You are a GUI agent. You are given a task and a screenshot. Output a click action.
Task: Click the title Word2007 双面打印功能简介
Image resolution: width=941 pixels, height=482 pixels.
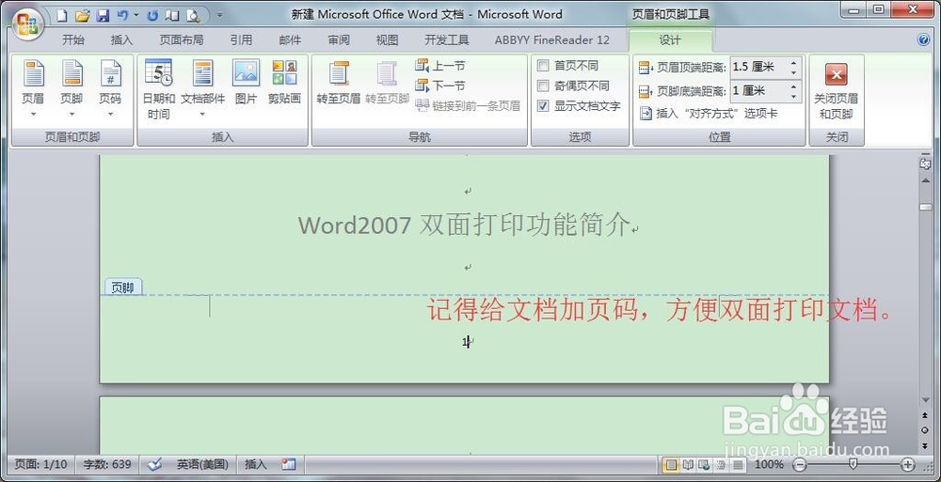(464, 225)
